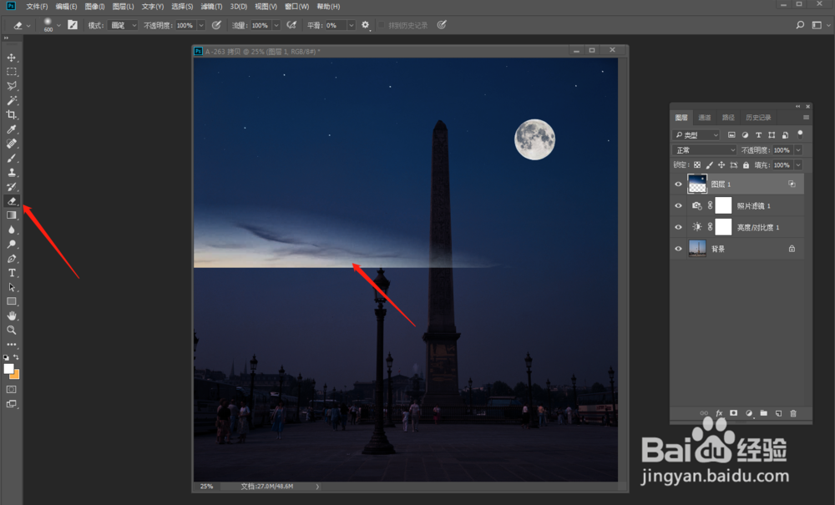This screenshot has width=835, height=505.
Task: Toggle lock transparent pixels
Action: 697,165
